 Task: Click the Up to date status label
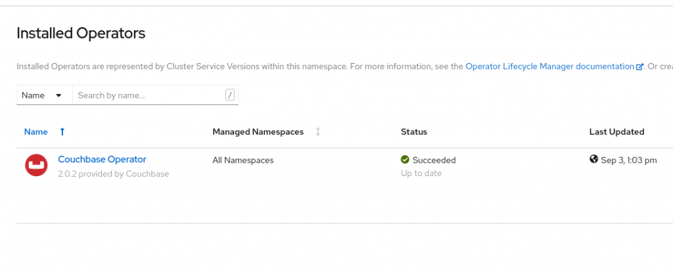[x=421, y=173]
